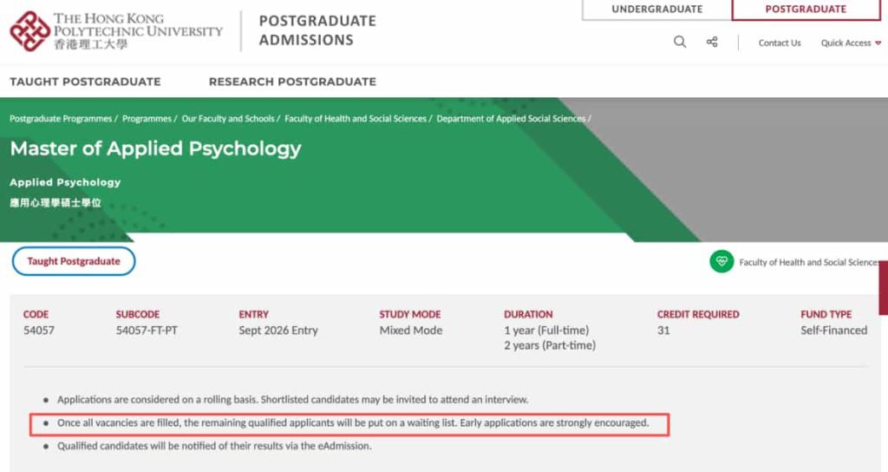
Task: Open Our Faculty and Schools breadcrumb
Action: click(x=228, y=118)
